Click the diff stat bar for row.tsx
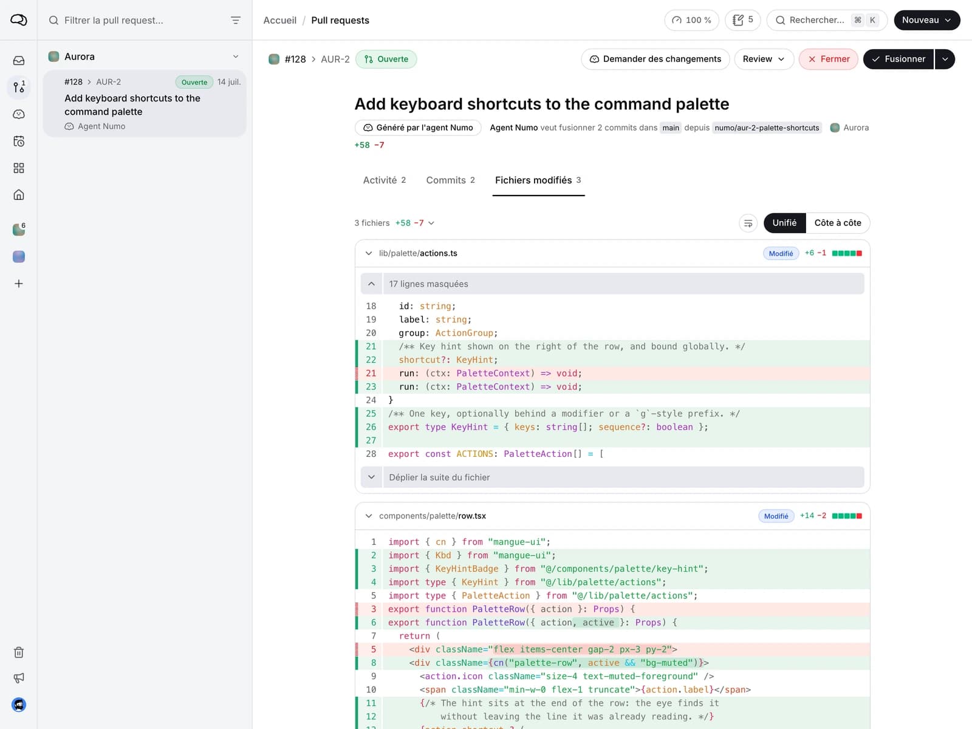The height and width of the screenshot is (729, 972). click(x=847, y=516)
